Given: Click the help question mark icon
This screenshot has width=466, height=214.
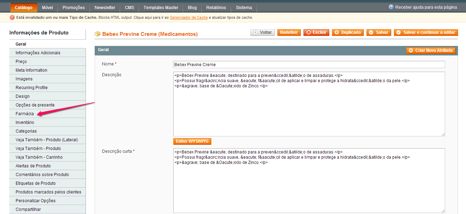Looking at the screenshot, I should pos(391,7).
